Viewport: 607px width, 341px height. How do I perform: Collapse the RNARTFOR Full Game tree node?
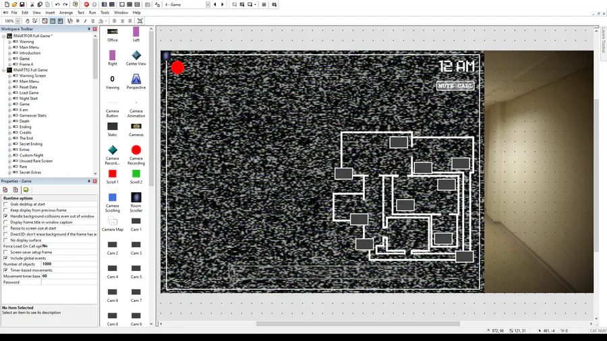click(x=4, y=36)
